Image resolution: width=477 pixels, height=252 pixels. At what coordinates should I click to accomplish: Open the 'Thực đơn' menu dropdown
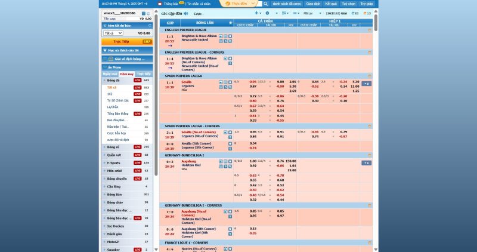(241, 4)
